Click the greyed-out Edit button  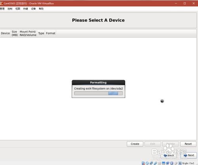[153, 144]
